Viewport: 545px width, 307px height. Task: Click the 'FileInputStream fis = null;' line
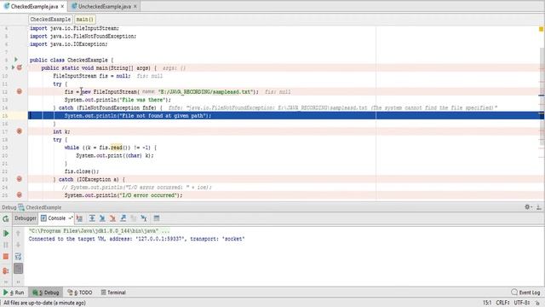coord(92,76)
